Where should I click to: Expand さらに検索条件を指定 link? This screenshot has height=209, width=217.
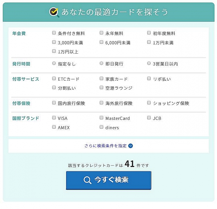coord(105,146)
